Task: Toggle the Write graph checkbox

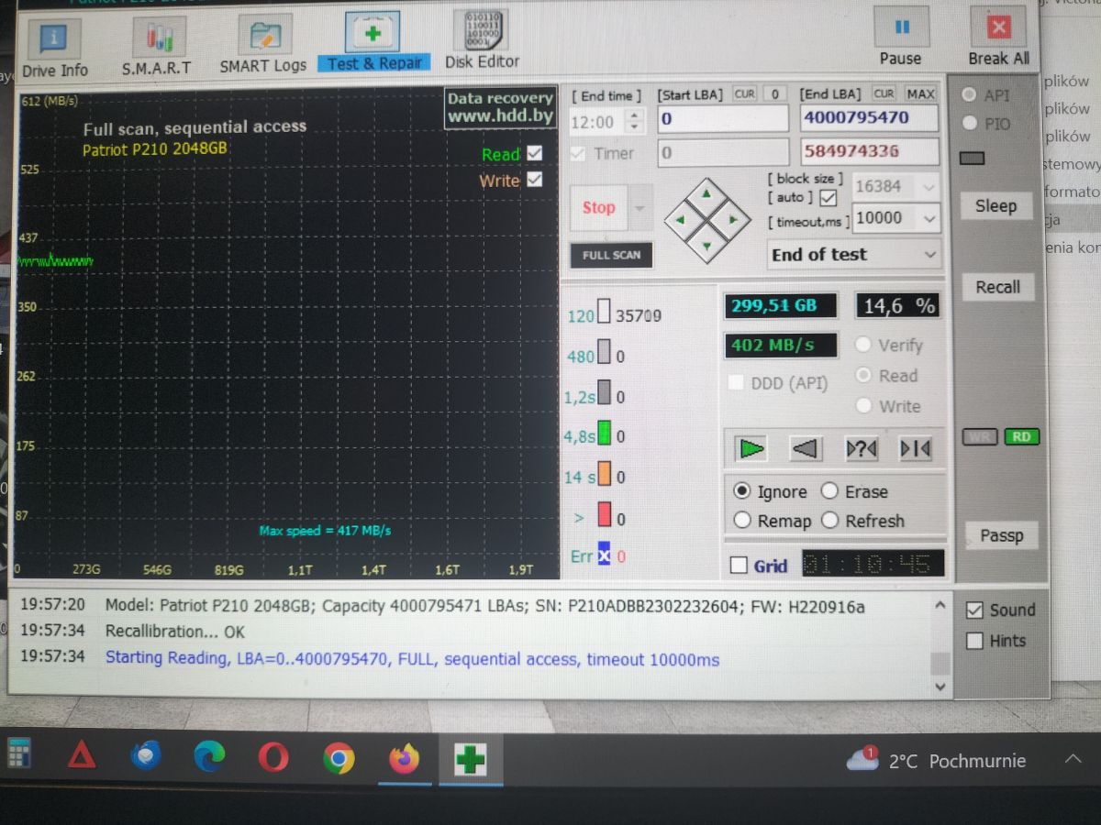Action: tap(535, 180)
